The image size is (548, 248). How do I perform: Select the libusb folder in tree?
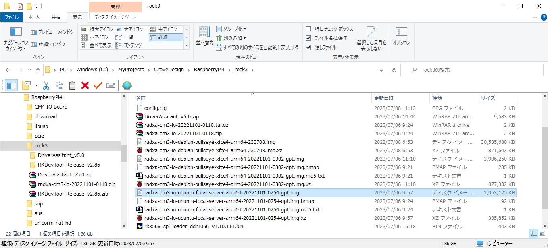(41, 126)
